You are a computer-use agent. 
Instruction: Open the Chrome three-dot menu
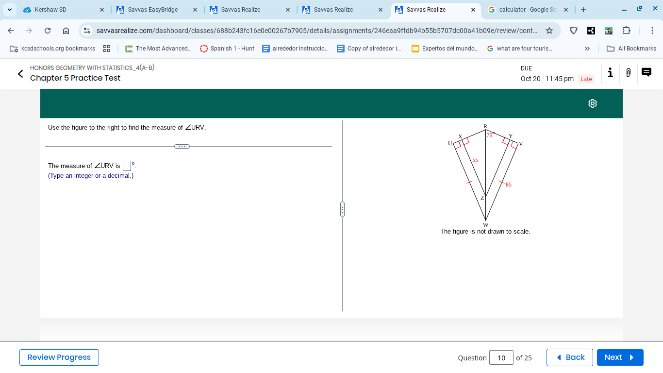pyautogui.click(x=653, y=30)
